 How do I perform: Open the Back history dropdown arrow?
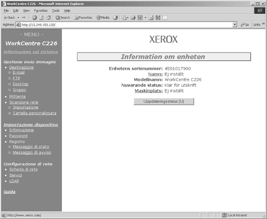click(x=18, y=18)
